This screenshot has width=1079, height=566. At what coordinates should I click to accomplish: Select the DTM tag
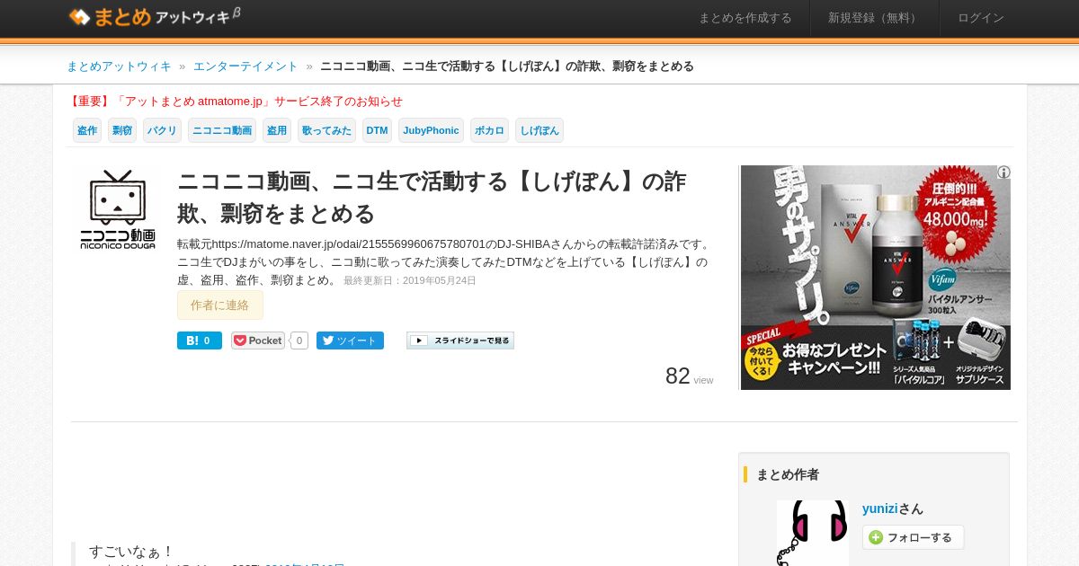click(x=378, y=130)
